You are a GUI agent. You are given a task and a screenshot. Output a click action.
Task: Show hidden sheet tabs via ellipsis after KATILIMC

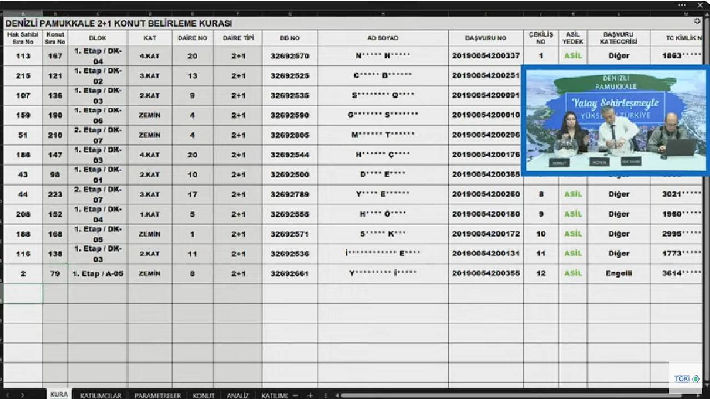[295, 395]
